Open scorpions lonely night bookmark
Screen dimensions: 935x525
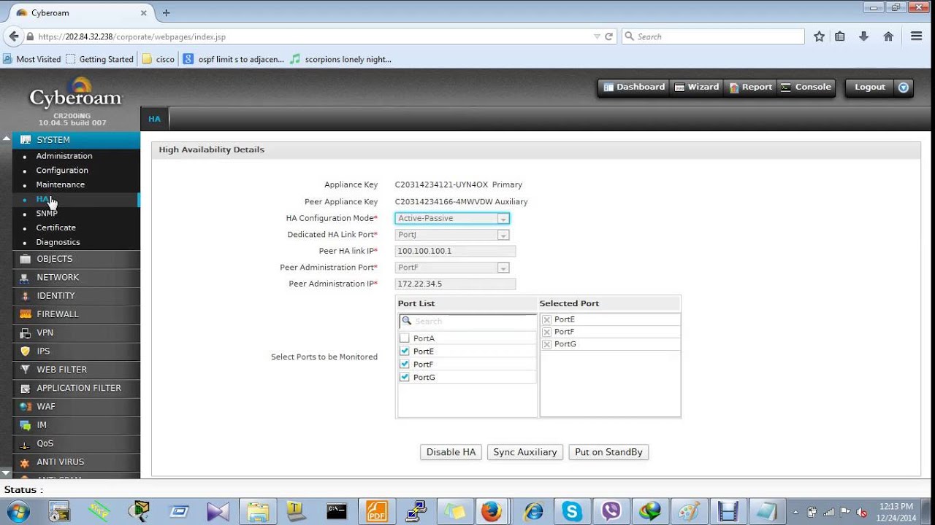(x=340, y=59)
